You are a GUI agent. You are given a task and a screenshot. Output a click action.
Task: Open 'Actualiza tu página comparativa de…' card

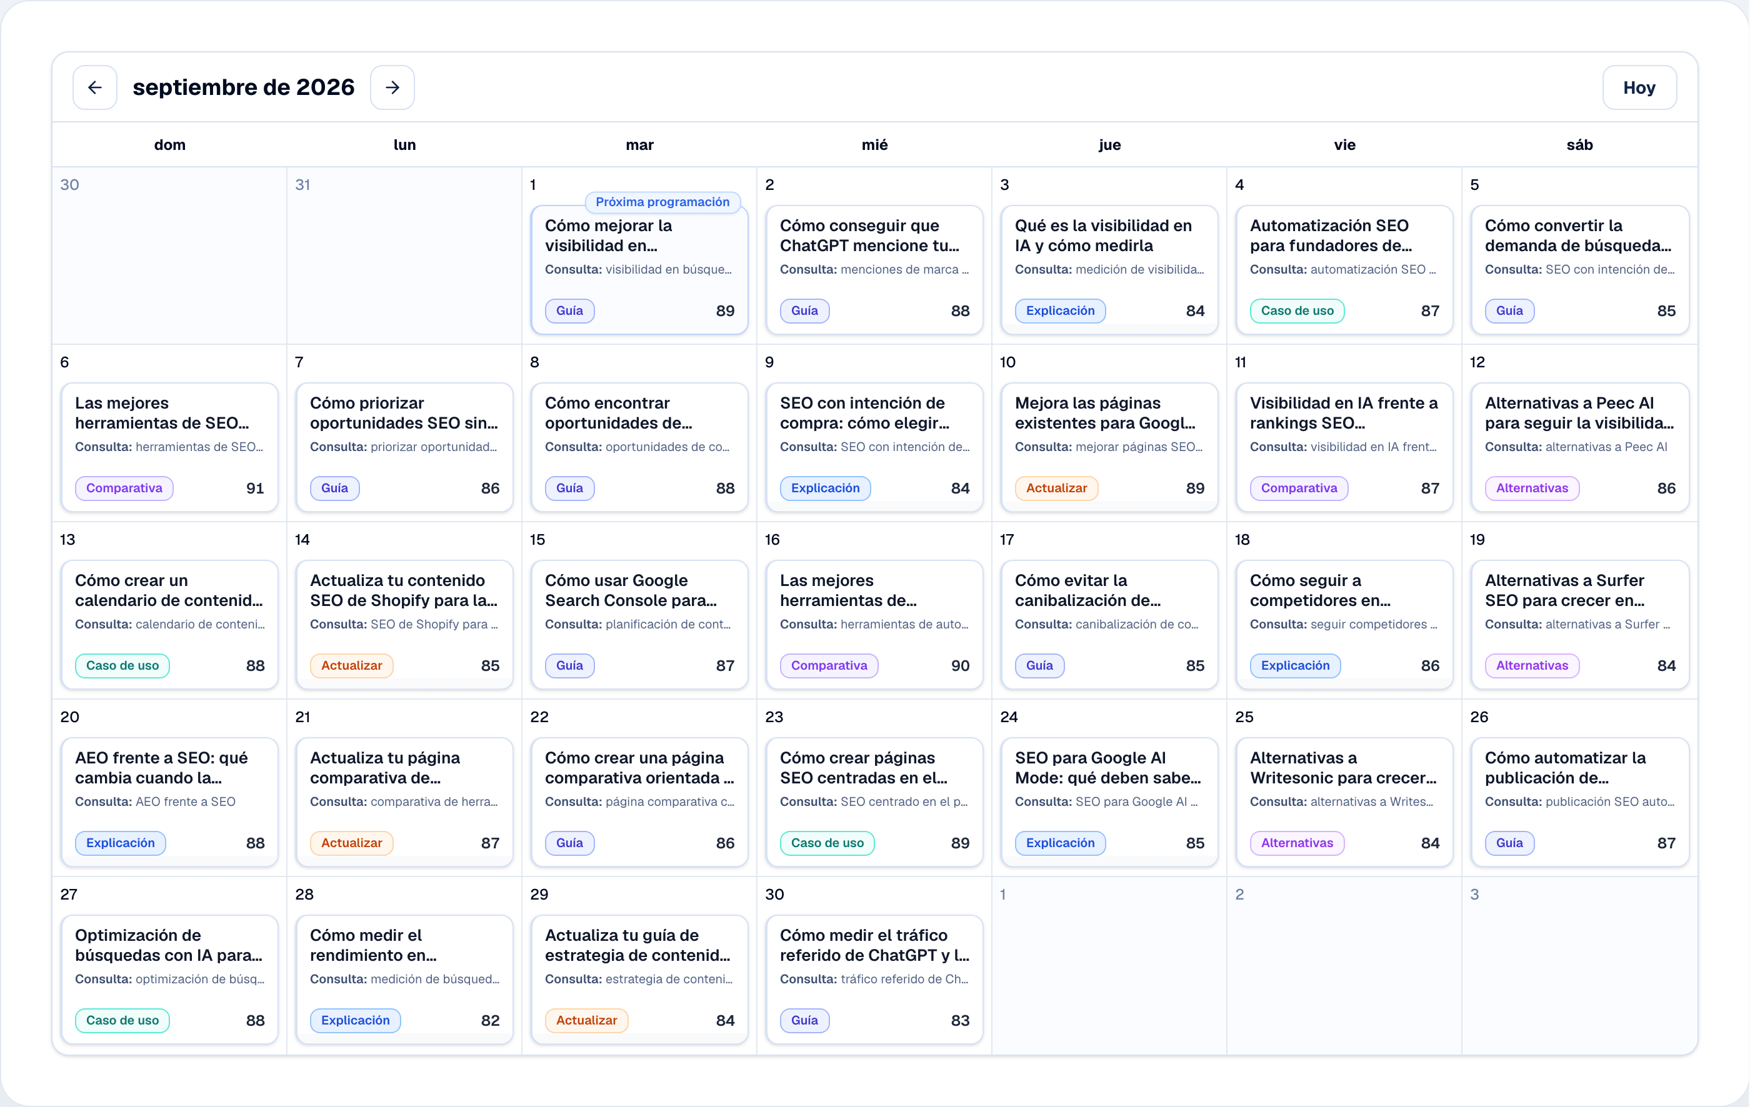[404, 802]
